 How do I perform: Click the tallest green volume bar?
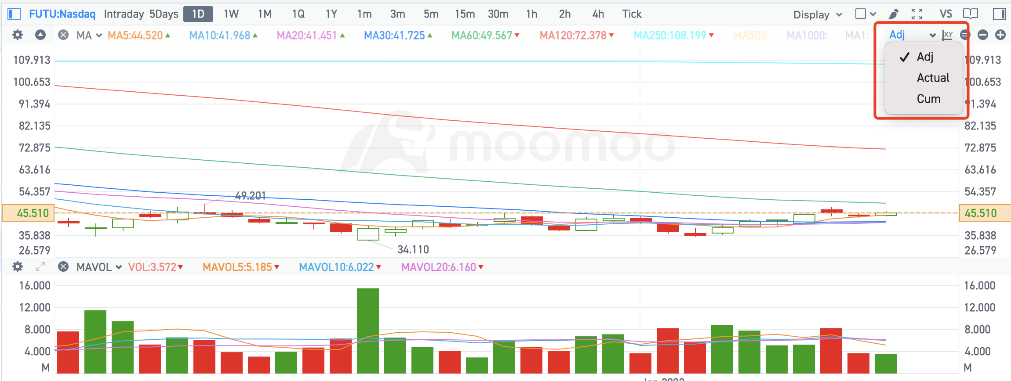[368, 331]
